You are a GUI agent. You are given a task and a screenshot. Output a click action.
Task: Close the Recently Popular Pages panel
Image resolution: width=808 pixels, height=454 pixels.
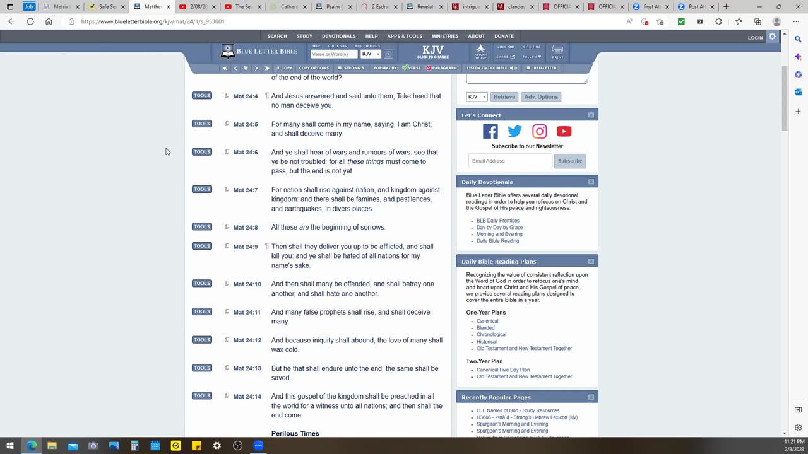pos(591,397)
